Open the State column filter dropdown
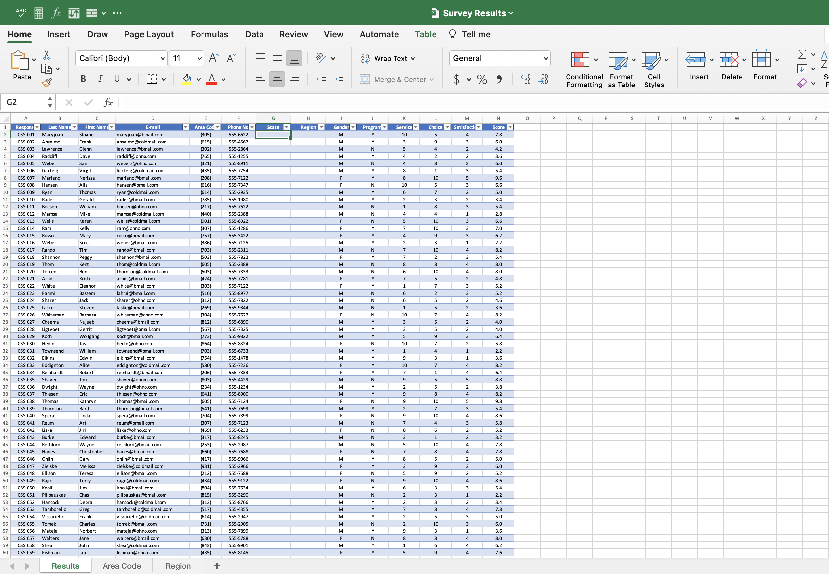The image size is (829, 574). click(x=287, y=127)
